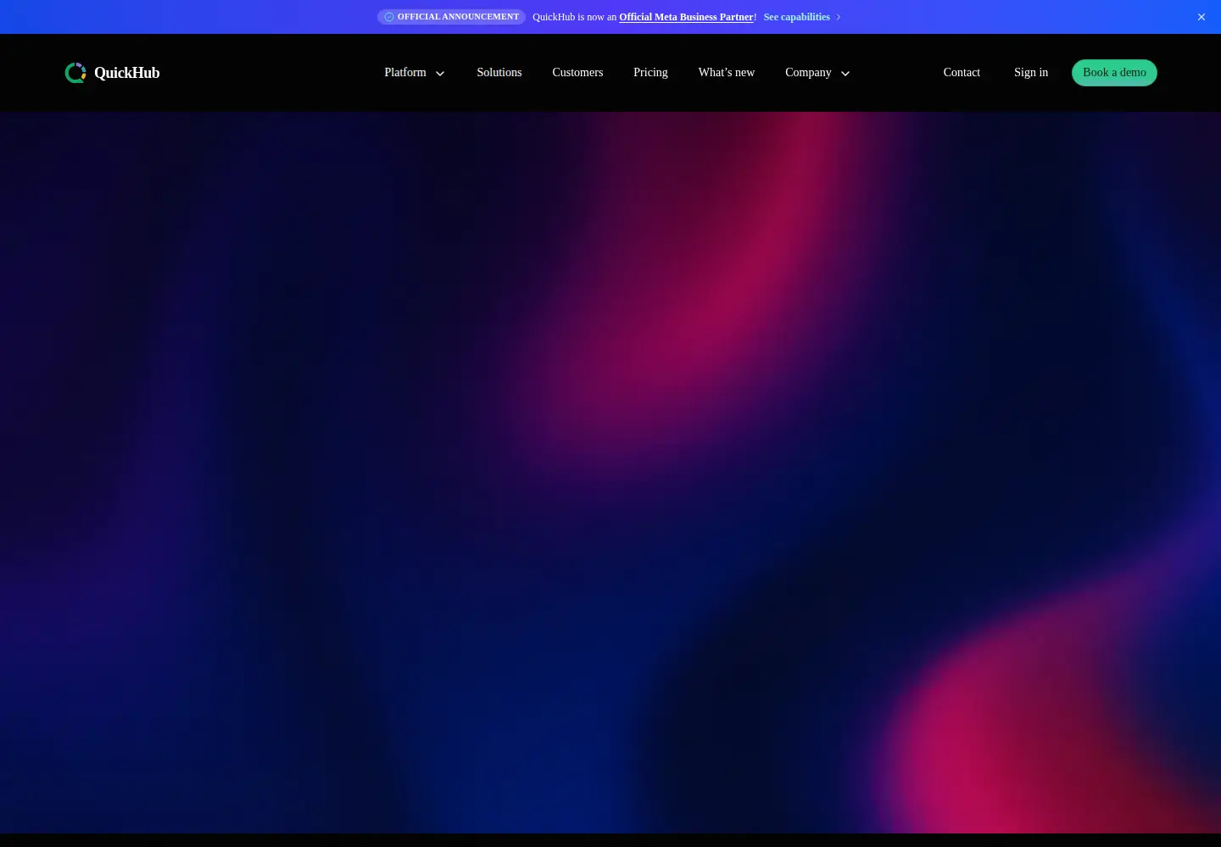This screenshot has width=1221, height=847.
Task: Click the Official Announcement badge
Action: coord(451,17)
